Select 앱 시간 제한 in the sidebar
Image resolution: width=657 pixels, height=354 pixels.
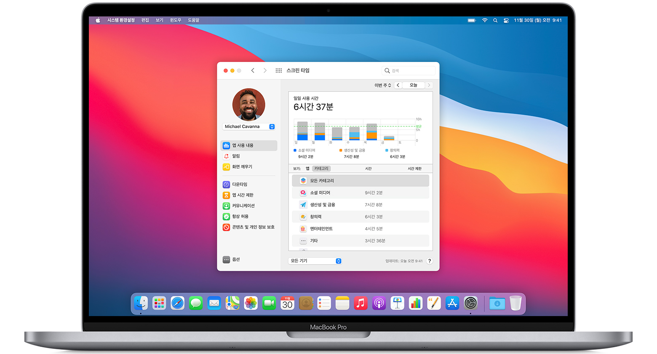point(242,195)
